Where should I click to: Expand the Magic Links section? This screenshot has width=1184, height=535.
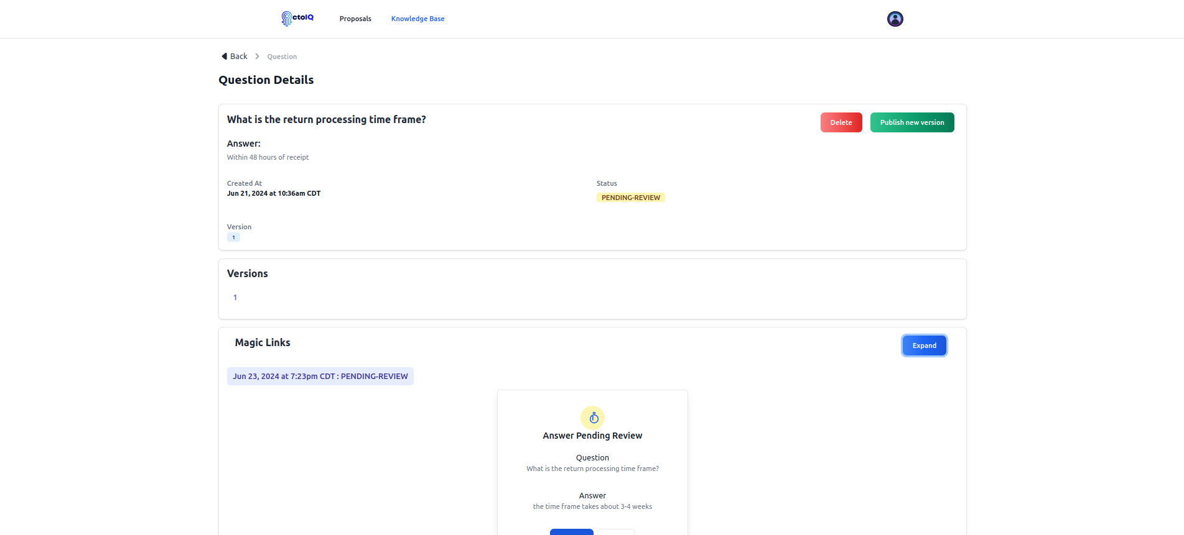tap(924, 345)
